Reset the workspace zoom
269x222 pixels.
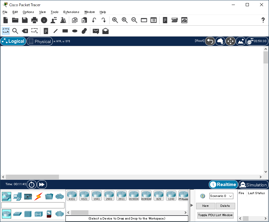[124, 20]
